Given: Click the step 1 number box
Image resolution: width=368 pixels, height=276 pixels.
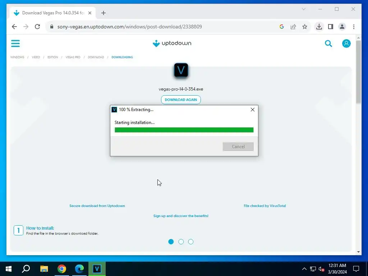Looking at the screenshot, I should pyautogui.click(x=19, y=230).
